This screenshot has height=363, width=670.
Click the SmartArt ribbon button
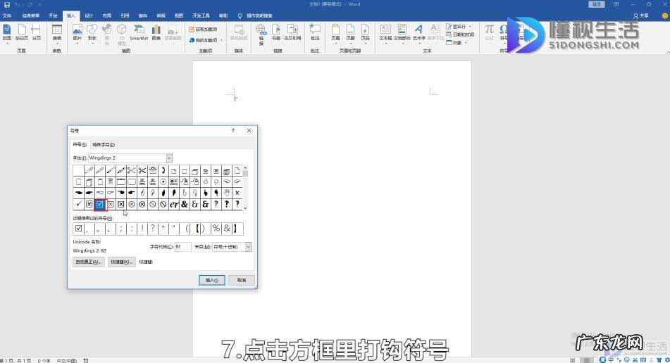139,32
